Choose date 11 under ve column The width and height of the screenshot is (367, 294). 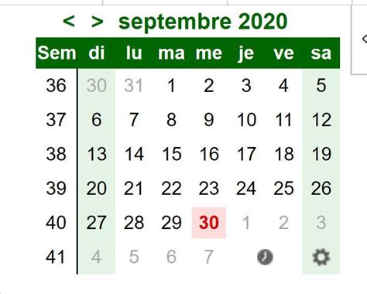(283, 120)
